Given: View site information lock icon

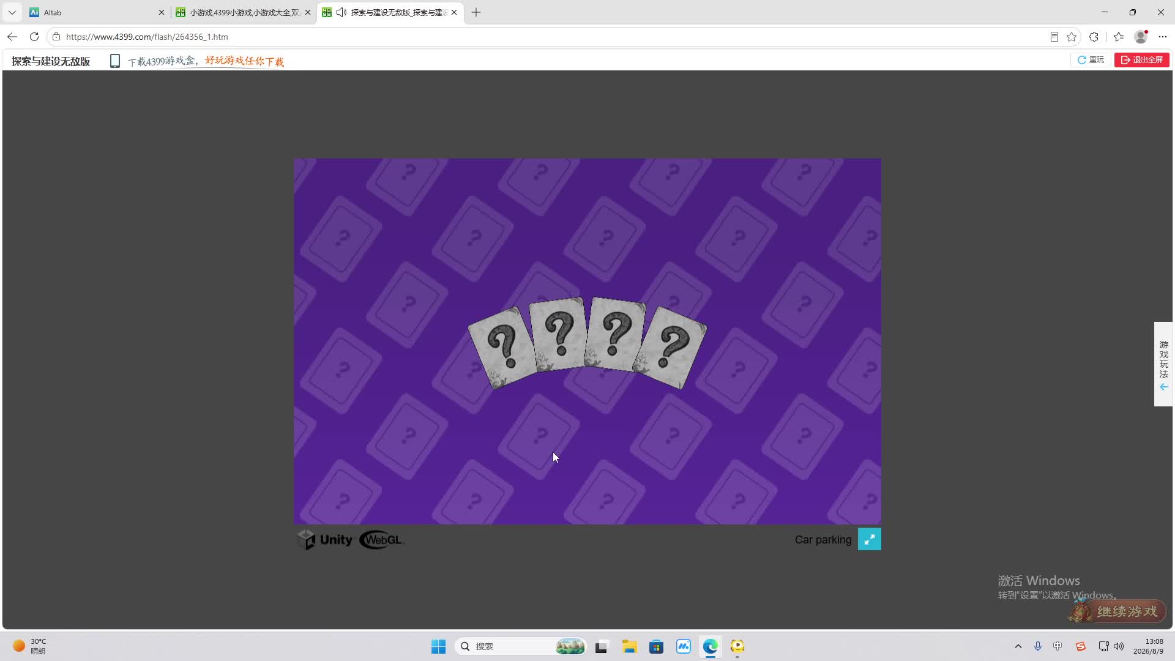Looking at the screenshot, I should (56, 37).
